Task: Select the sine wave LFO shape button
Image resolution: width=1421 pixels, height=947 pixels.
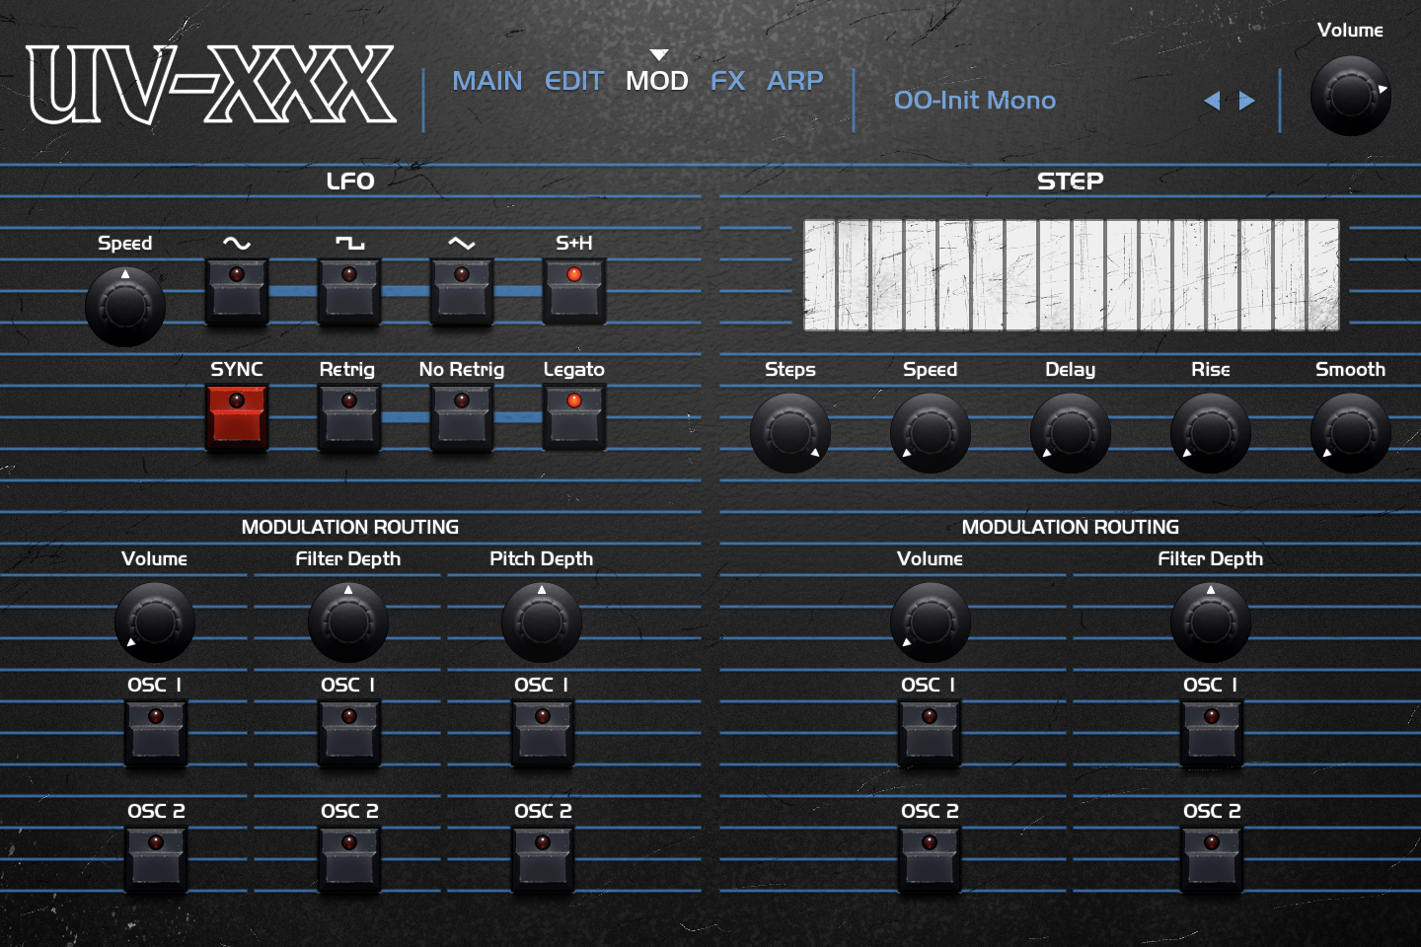Action: point(237,291)
